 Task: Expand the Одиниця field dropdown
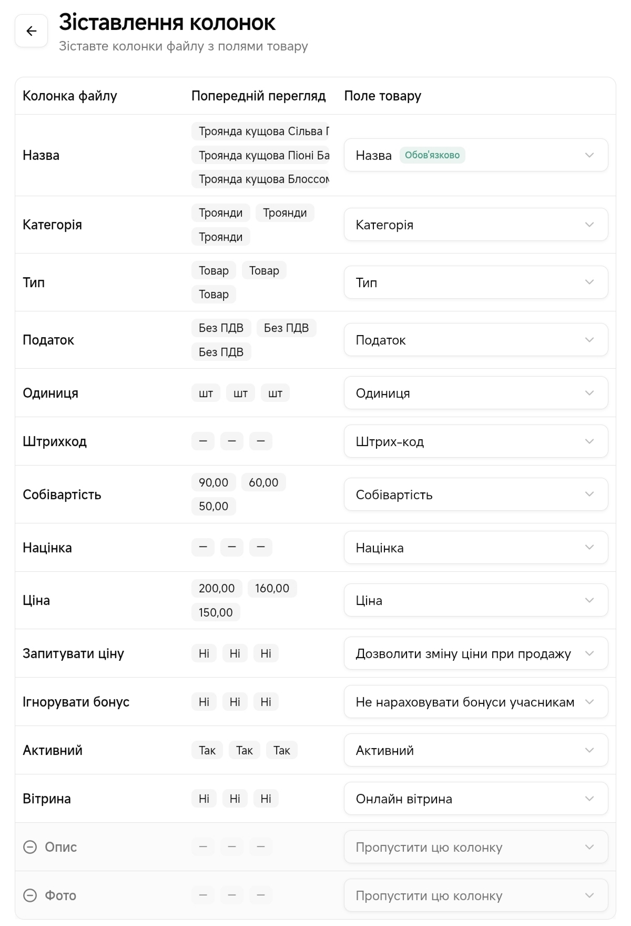click(475, 393)
